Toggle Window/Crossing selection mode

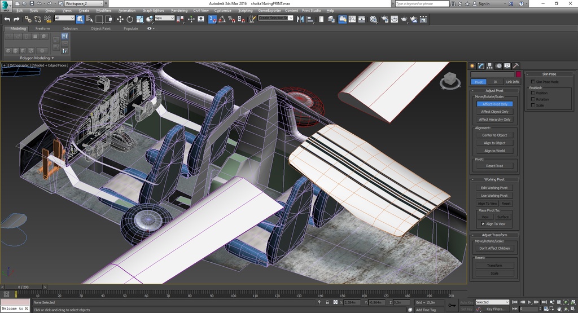(x=109, y=19)
